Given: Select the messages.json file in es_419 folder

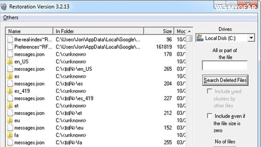Looking at the screenshot, I should [x=29, y=98].
